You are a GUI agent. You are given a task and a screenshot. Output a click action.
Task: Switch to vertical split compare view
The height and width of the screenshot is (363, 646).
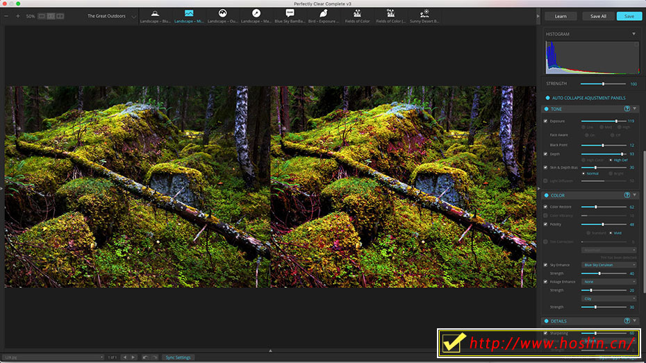point(51,16)
